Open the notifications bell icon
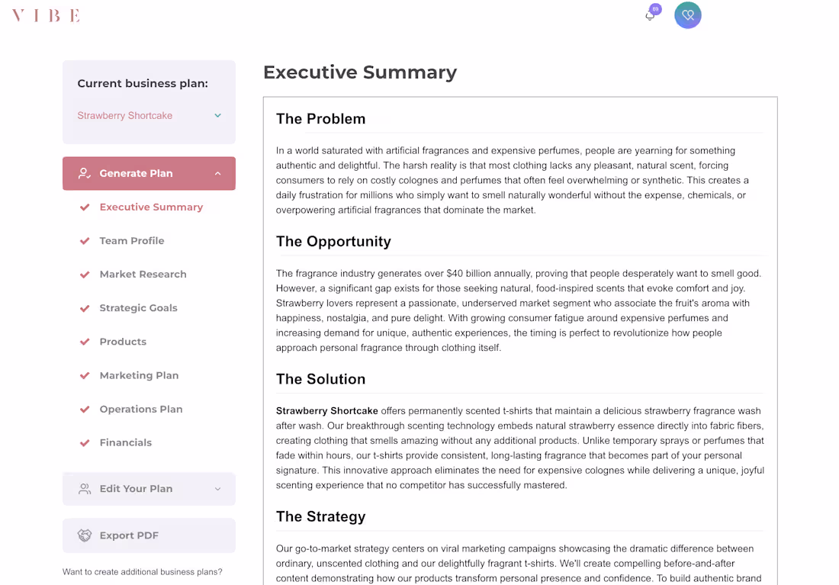Image resolution: width=839 pixels, height=585 pixels. 649,15
